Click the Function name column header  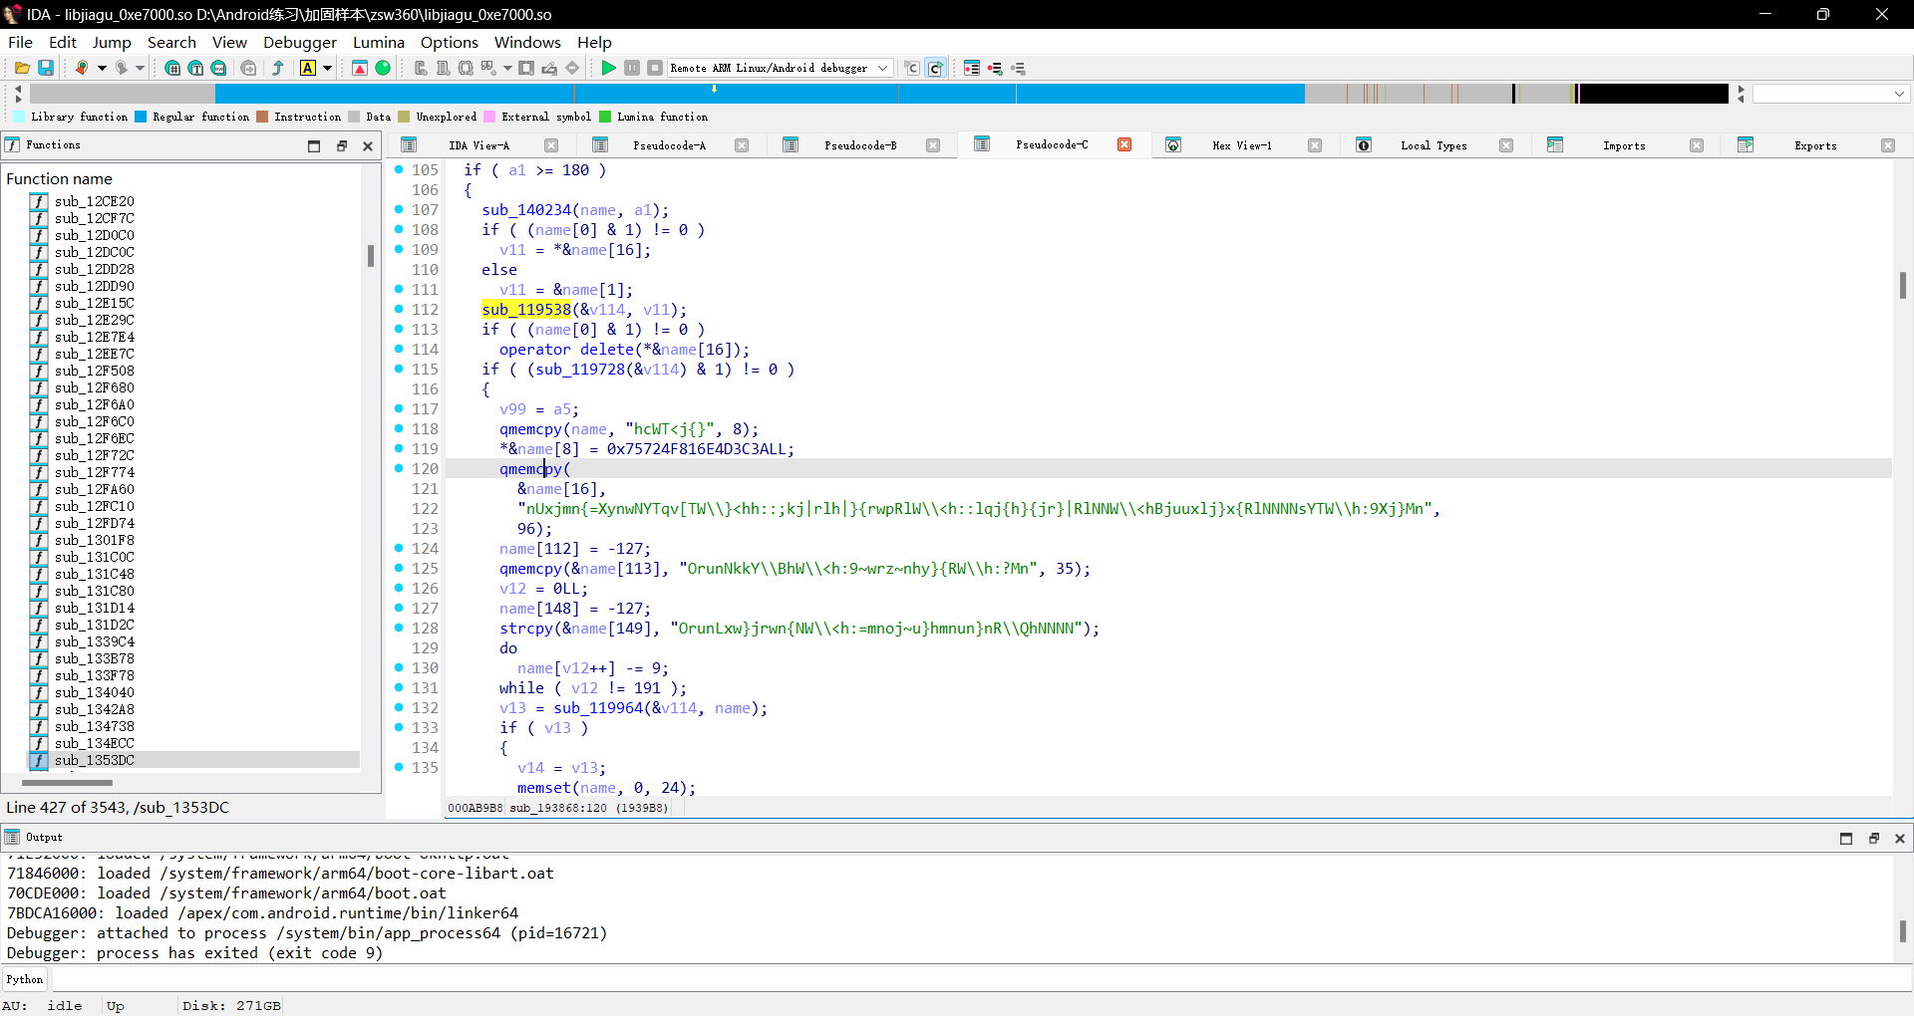(60, 178)
